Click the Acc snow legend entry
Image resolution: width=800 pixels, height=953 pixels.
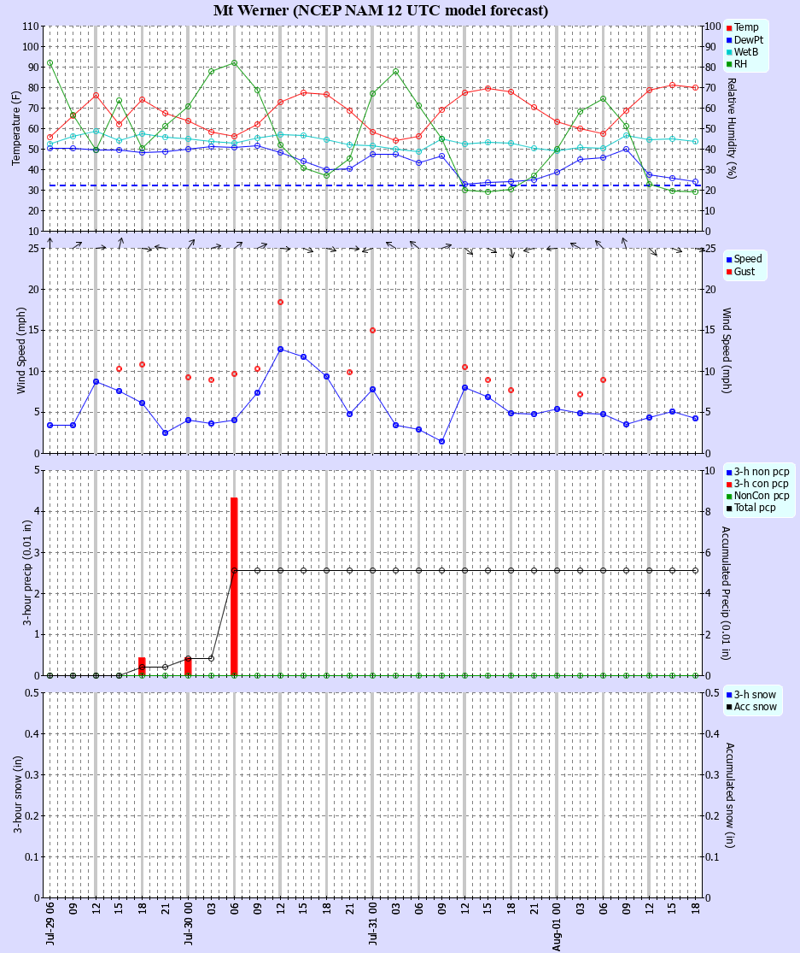click(x=751, y=707)
